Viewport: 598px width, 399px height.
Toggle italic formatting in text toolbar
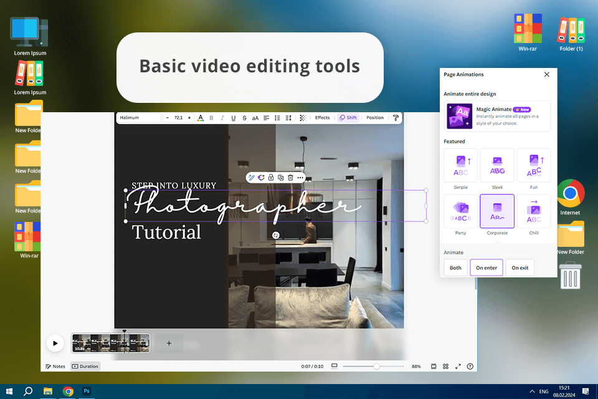(222, 118)
